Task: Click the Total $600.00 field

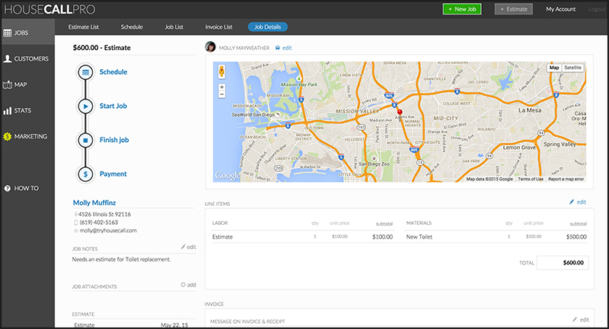Action: point(563,263)
